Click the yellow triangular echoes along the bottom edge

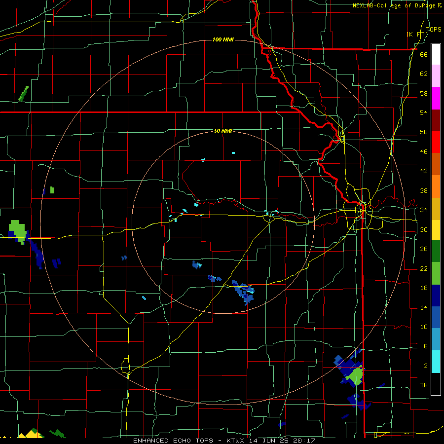[31, 434]
